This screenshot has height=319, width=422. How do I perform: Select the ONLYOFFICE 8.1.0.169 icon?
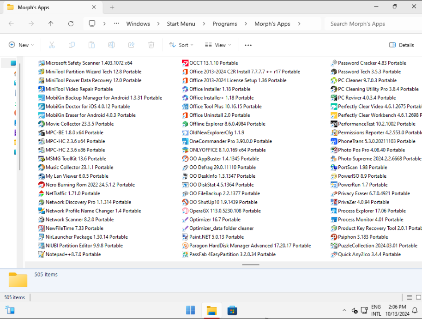[x=185, y=150]
